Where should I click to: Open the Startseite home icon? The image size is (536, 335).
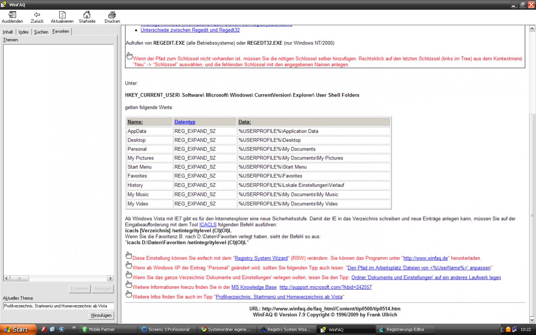click(87, 17)
